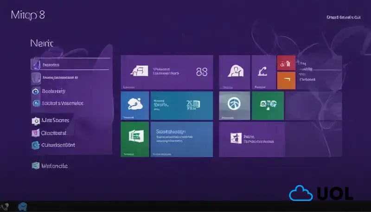Open the pink icon entry "Cfceitterst"
Viewport: 371px width, 212px height.
[x=49, y=133]
